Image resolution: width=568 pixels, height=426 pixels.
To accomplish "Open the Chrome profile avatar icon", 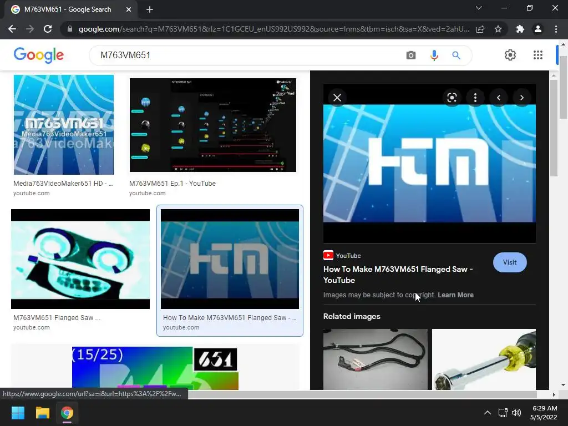I will (538, 29).
